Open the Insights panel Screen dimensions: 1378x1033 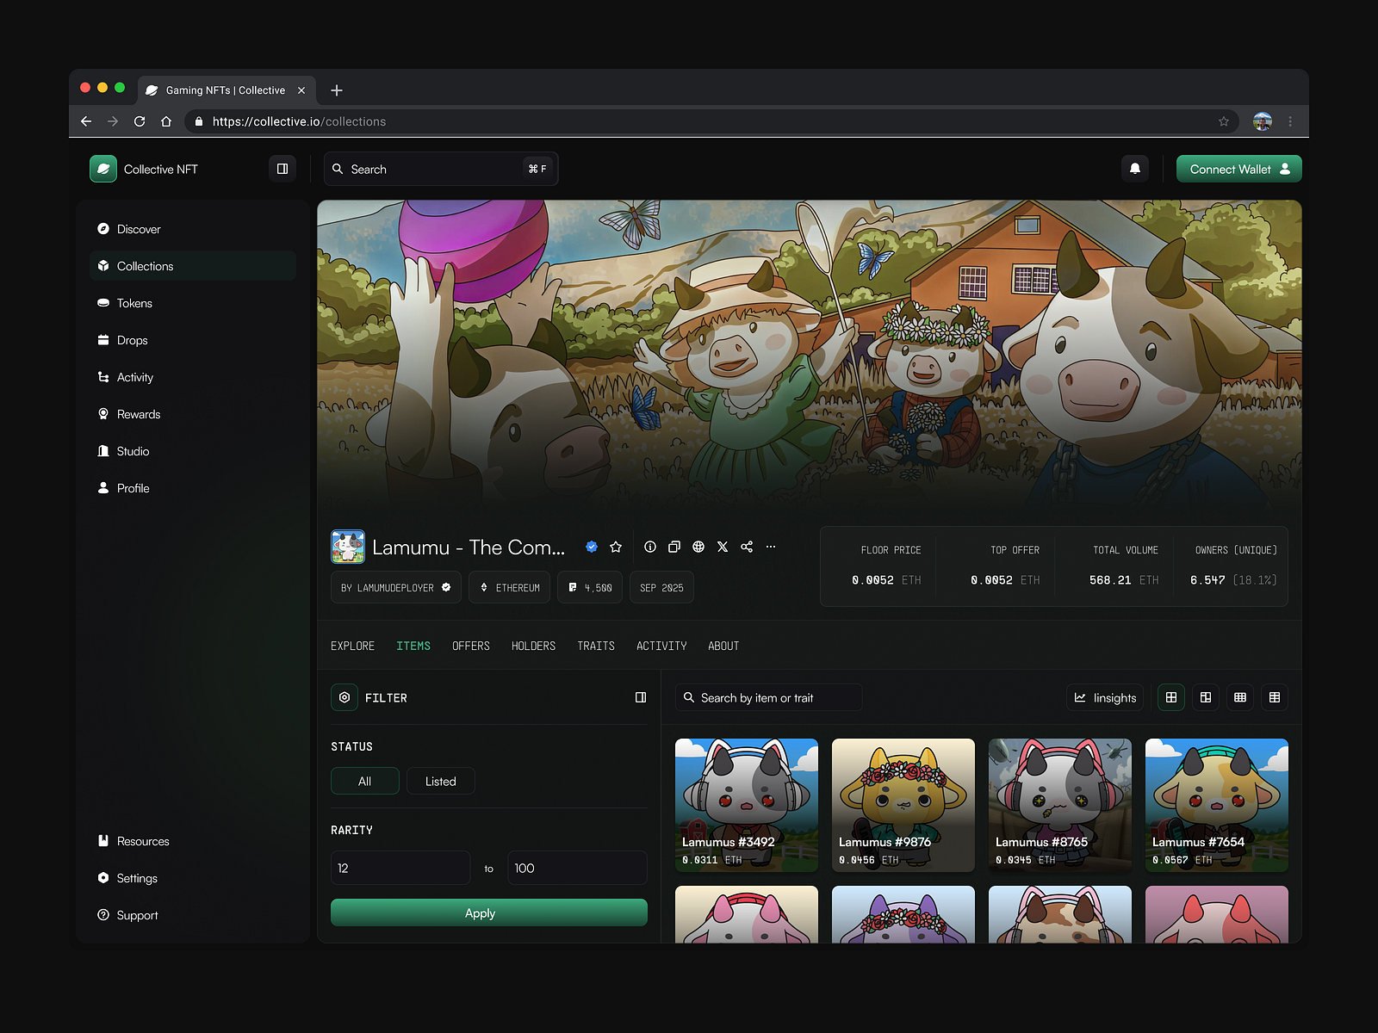1104,697
